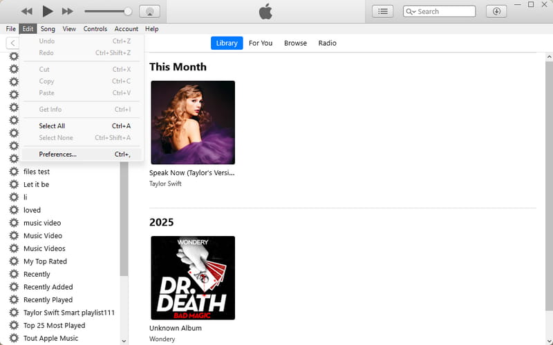Click the Taylor Swift artist name
Image resolution: width=553 pixels, height=345 pixels.
(165, 184)
